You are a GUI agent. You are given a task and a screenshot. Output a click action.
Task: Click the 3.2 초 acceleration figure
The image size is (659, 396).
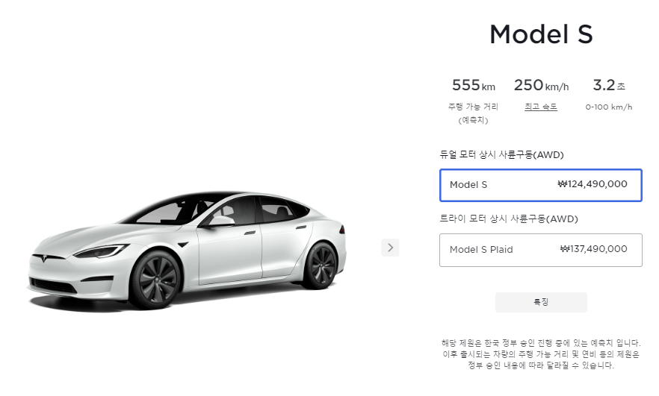[609, 86]
